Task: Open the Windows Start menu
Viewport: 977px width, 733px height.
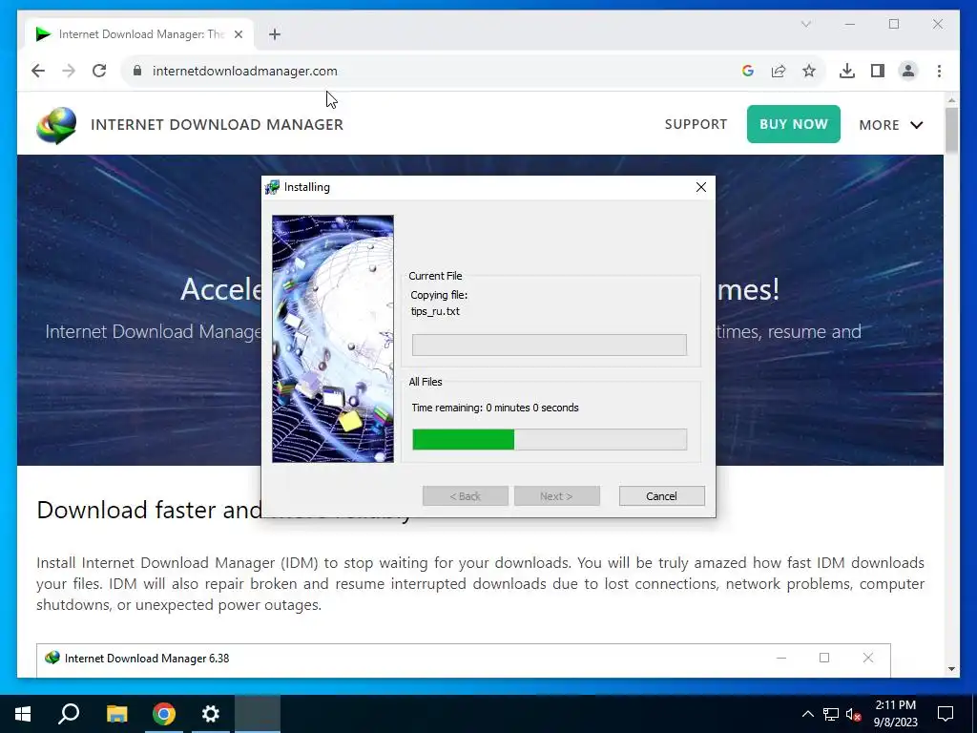Action: [x=23, y=714]
